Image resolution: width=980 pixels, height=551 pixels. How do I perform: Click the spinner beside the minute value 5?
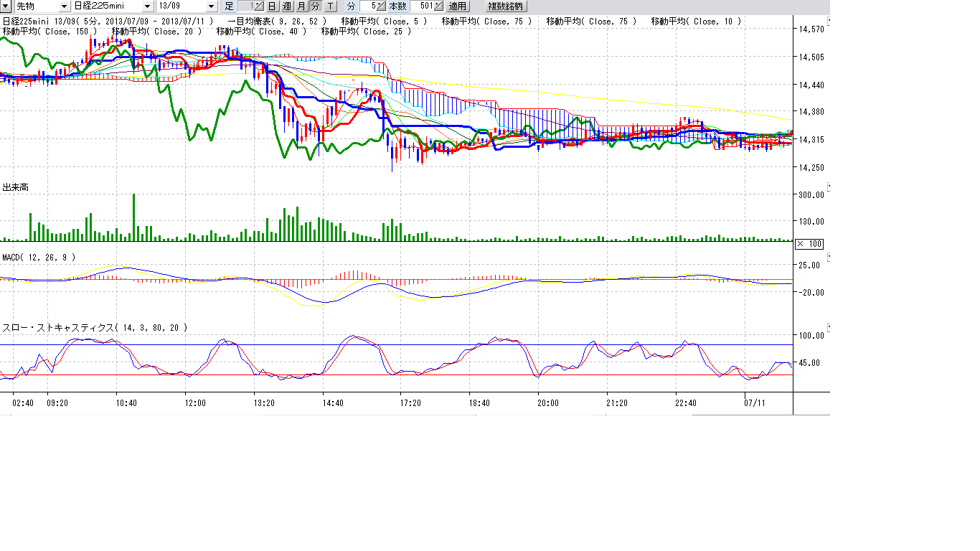tap(382, 6)
